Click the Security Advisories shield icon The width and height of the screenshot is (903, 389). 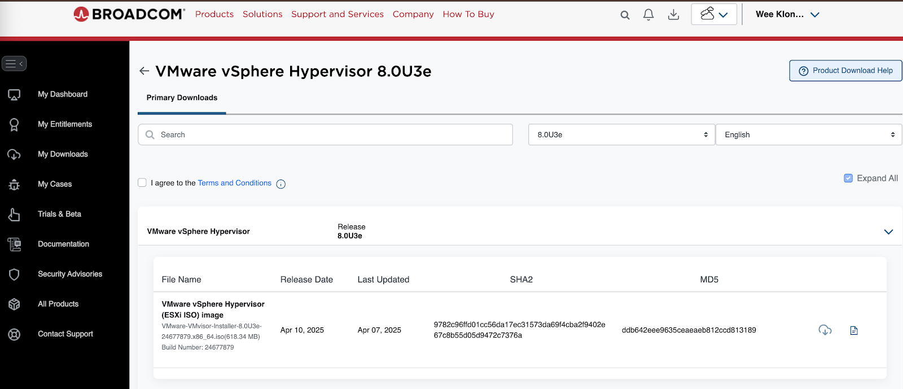pyautogui.click(x=14, y=274)
